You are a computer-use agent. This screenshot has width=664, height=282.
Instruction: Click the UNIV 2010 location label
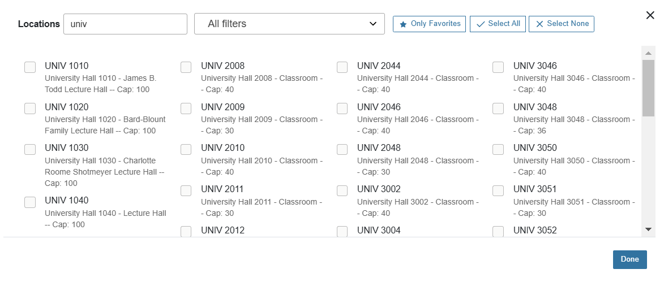click(222, 148)
